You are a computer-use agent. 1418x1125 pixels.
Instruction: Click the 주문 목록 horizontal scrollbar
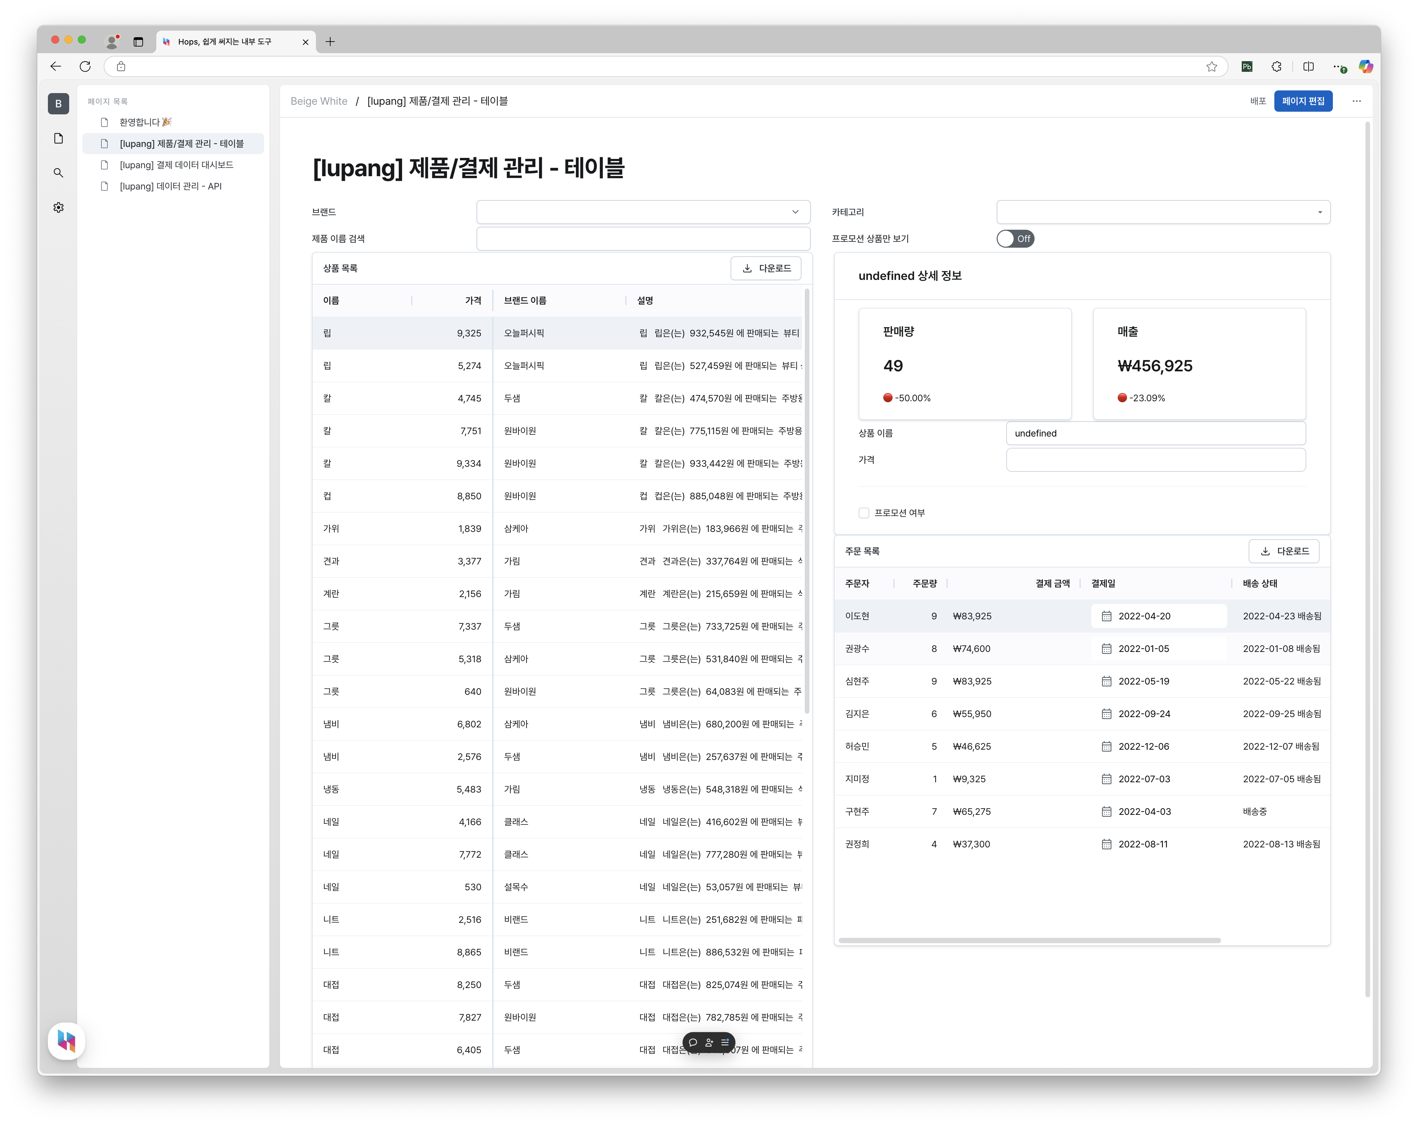(x=1029, y=940)
